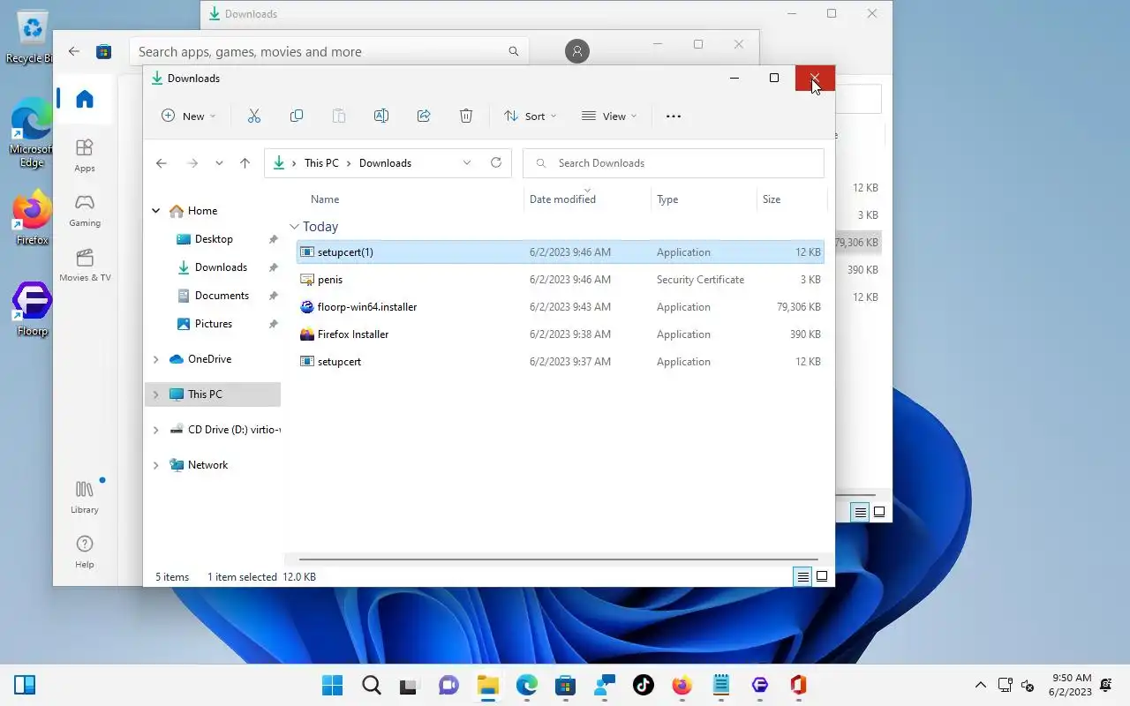Select Pictures in navigation pane
The height and width of the screenshot is (706, 1130).
pos(214,324)
